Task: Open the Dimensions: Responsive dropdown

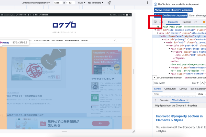Action: pos(36,3)
